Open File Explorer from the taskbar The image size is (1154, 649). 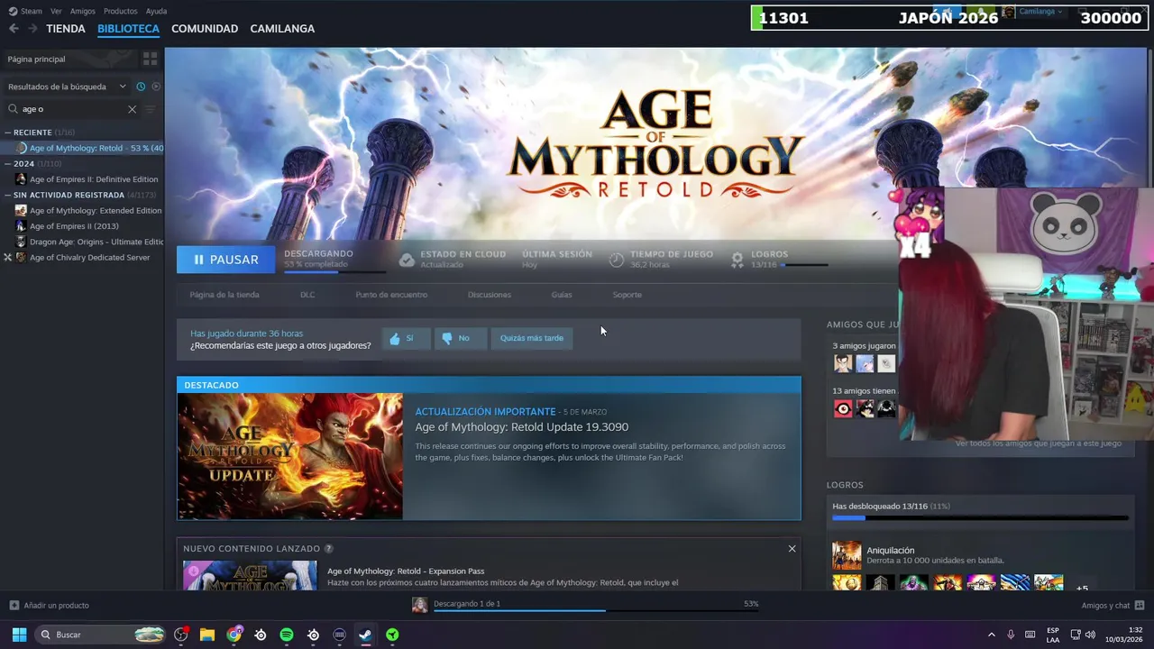(207, 635)
